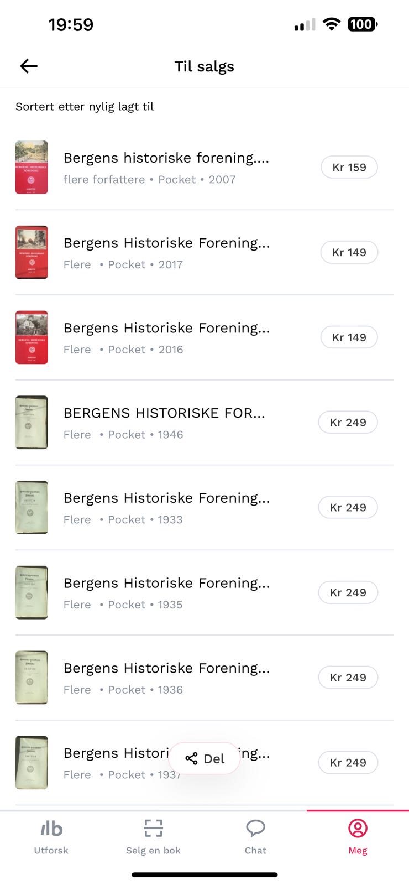
Task: Open the Utforsk tab icon
Action: [51, 828]
